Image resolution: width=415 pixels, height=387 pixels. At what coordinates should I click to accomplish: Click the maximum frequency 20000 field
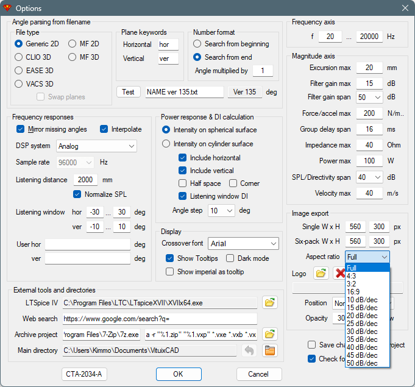click(x=369, y=37)
